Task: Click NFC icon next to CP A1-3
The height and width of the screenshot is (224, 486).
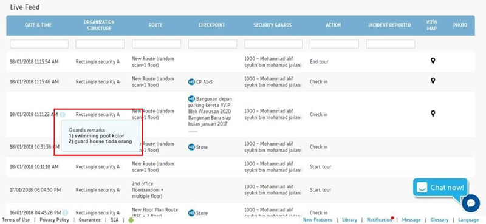Action: 191,82
